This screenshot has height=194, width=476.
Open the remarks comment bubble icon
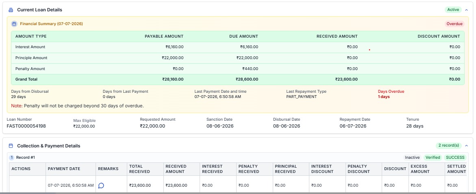click(x=101, y=185)
